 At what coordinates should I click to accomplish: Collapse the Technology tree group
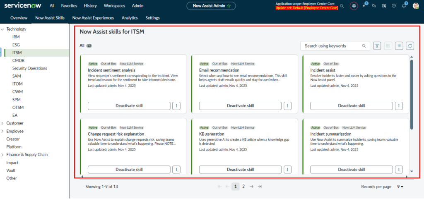pyautogui.click(x=2, y=29)
